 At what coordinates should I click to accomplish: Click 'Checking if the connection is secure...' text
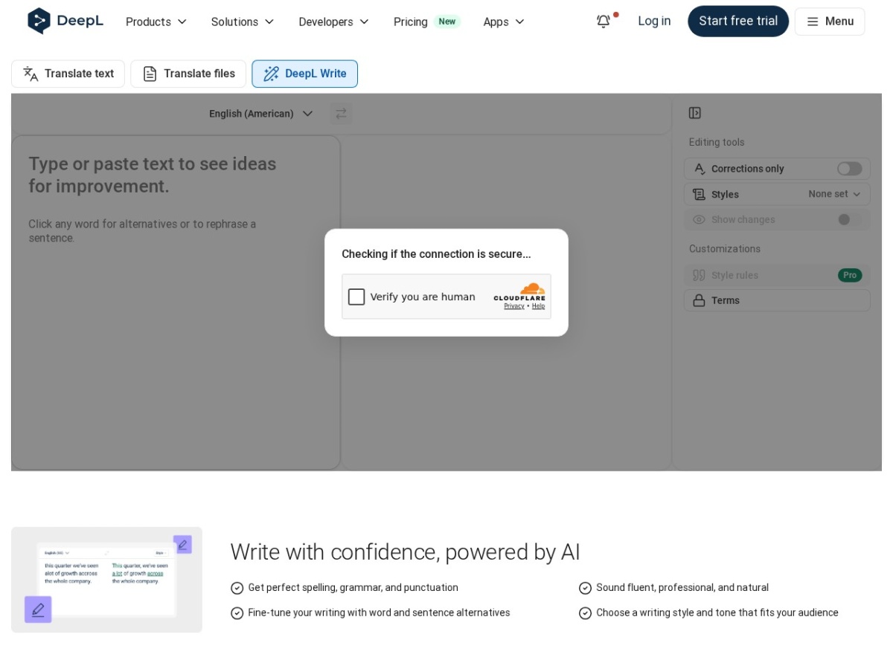click(436, 254)
